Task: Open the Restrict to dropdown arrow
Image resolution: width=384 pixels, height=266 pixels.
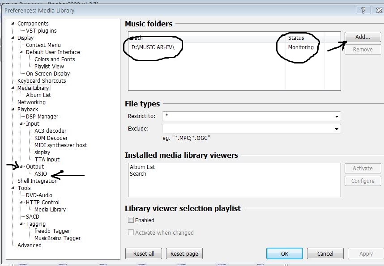Action: pyautogui.click(x=337, y=117)
